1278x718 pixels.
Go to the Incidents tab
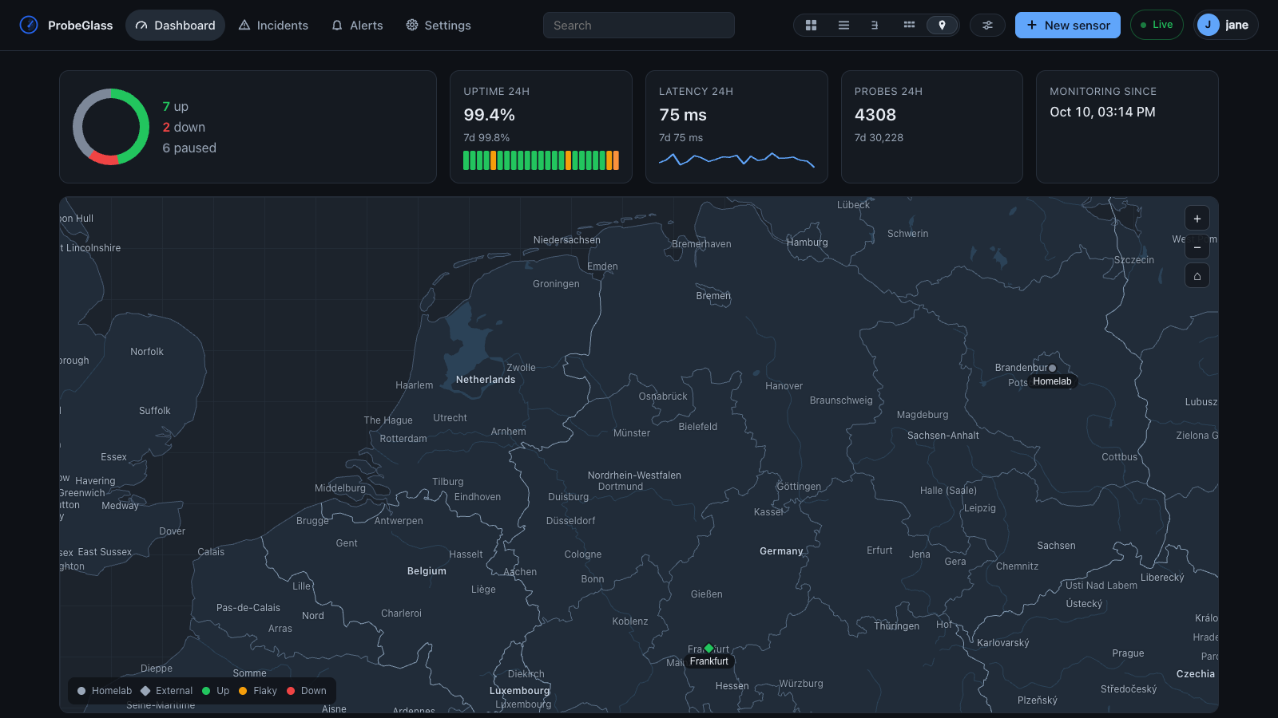click(x=273, y=25)
